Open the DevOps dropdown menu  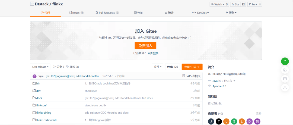(200, 13)
